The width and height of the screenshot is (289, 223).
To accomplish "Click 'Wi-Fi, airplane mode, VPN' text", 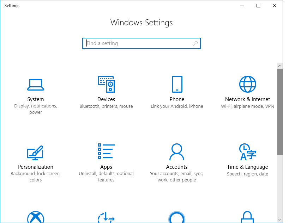I will point(247,106).
